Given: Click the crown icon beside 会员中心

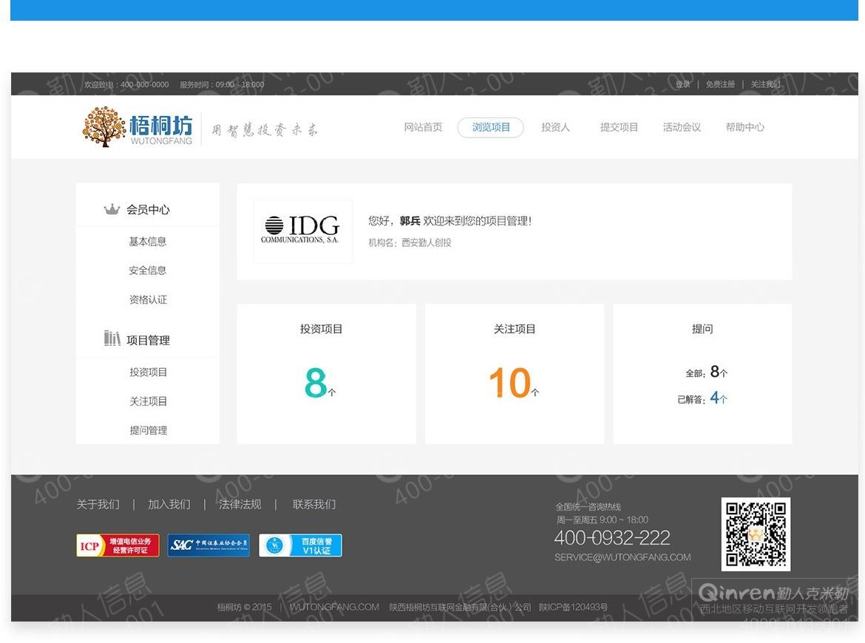Looking at the screenshot, I should (x=112, y=209).
